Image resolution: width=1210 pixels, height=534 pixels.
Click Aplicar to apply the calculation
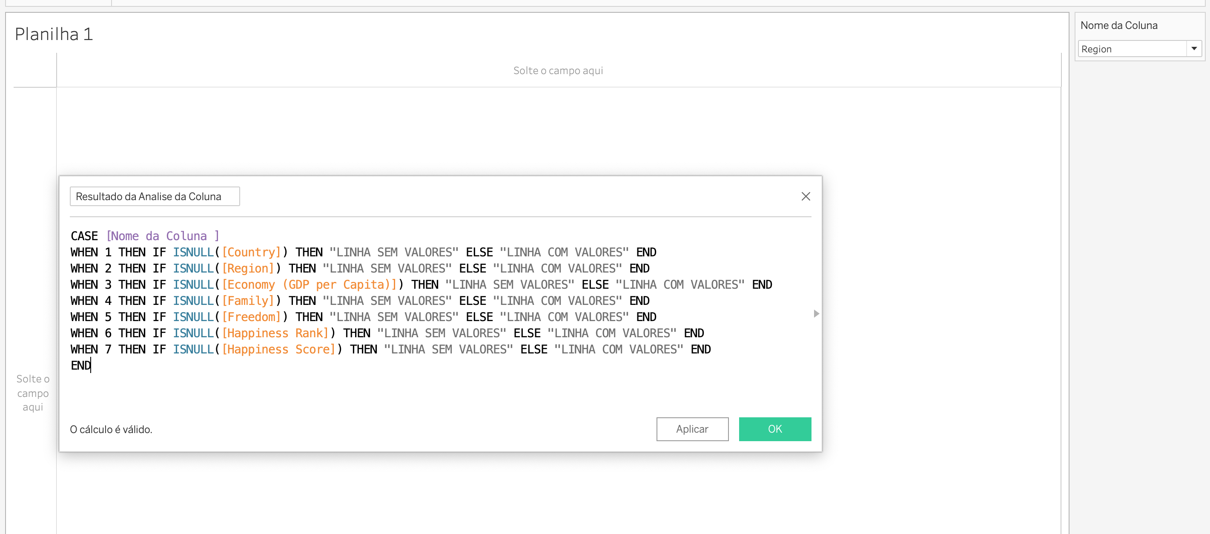(x=692, y=429)
